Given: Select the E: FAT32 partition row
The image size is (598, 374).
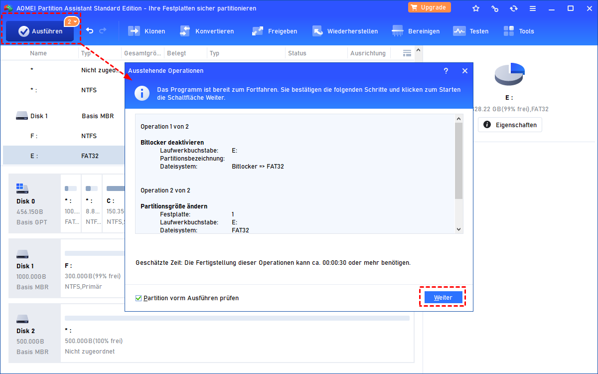Looking at the screenshot, I should click(64, 156).
